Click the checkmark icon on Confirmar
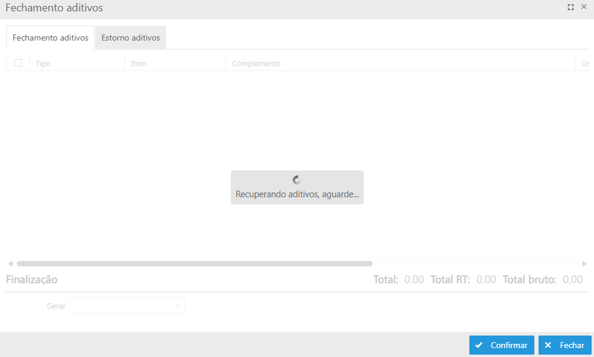Screen dimensions: 594x357 click(479, 345)
